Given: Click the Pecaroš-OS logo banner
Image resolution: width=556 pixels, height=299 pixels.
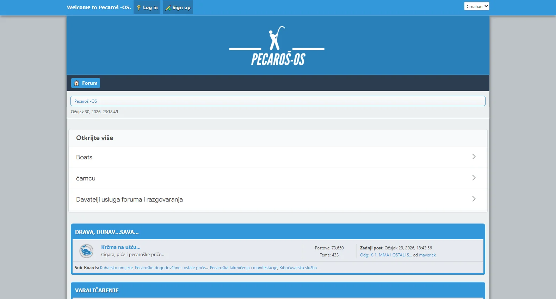Looking at the screenshot, I should click(277, 46).
